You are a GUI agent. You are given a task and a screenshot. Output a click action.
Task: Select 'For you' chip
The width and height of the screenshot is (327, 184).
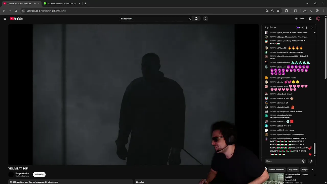(305, 170)
